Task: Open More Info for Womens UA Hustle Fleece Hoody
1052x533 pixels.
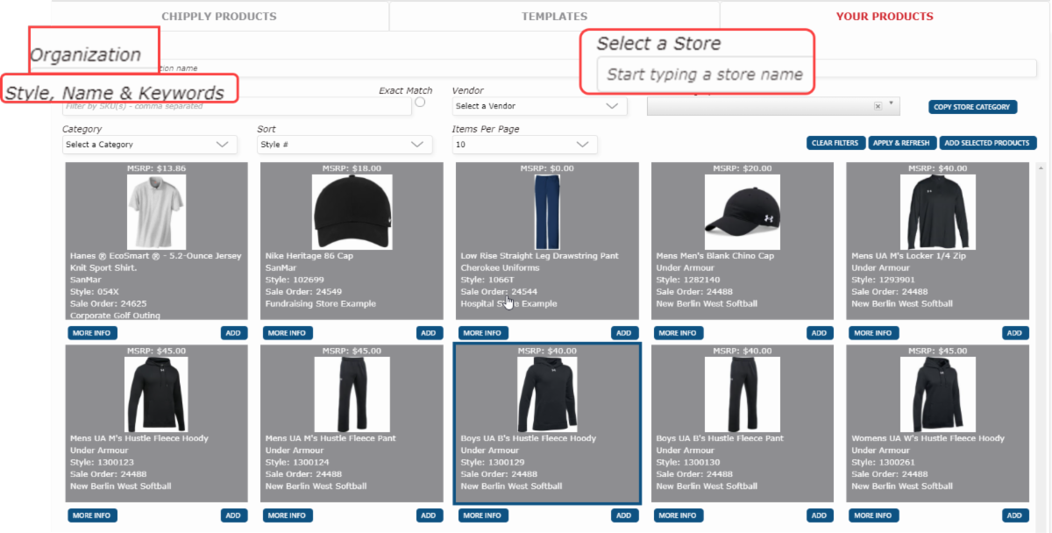Action: pos(874,515)
